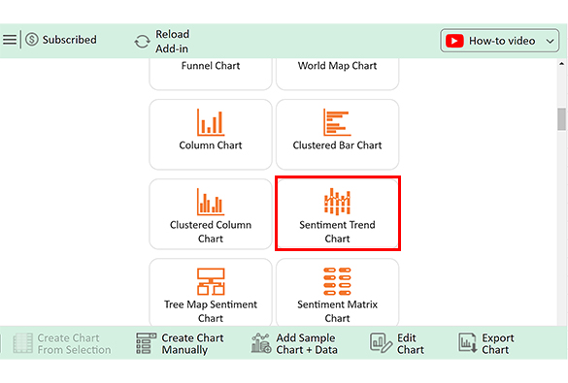568x383 pixels.
Task: Click the Sentiment Trend Chart label text
Action: point(337,232)
